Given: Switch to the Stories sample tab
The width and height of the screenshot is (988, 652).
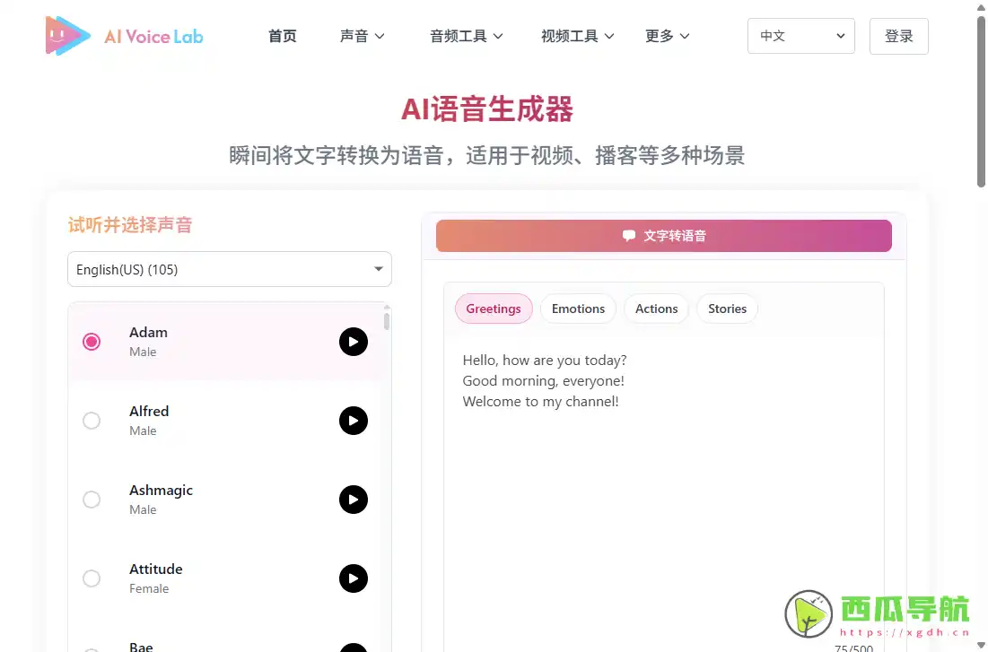Looking at the screenshot, I should click(727, 309).
